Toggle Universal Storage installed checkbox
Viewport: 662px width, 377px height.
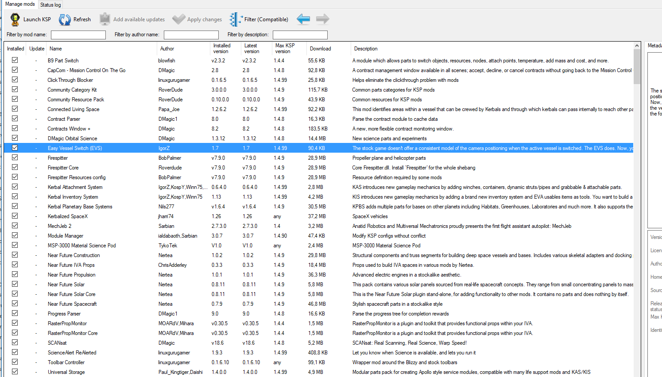coord(15,372)
